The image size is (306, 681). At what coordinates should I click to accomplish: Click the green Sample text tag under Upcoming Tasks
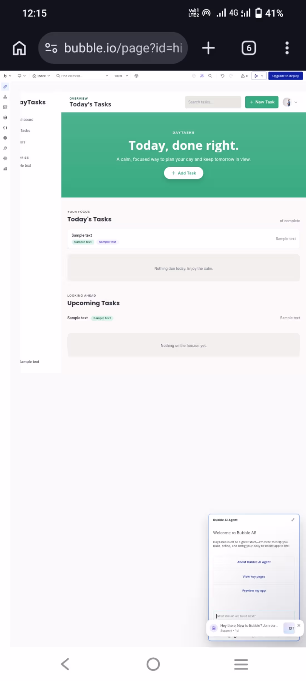[102, 318]
